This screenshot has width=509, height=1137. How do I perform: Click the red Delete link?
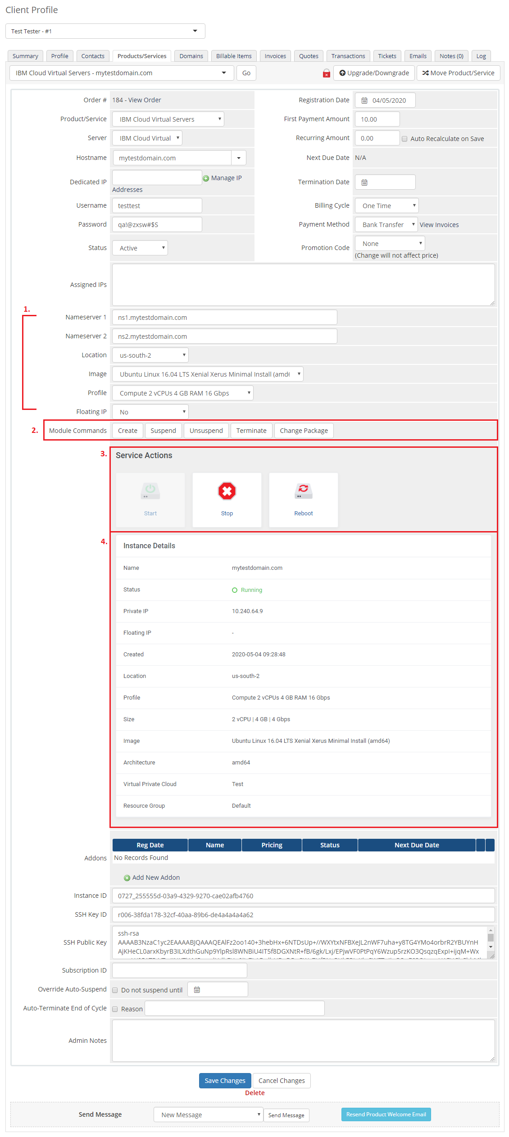click(255, 1093)
